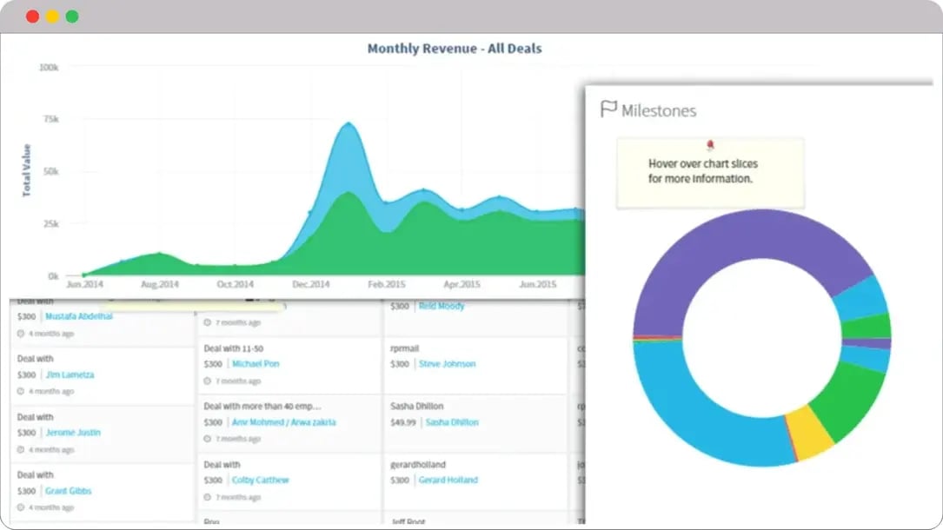Click the blue Sasha Dhillon contact link
This screenshot has height=530, width=943.
[452, 422]
